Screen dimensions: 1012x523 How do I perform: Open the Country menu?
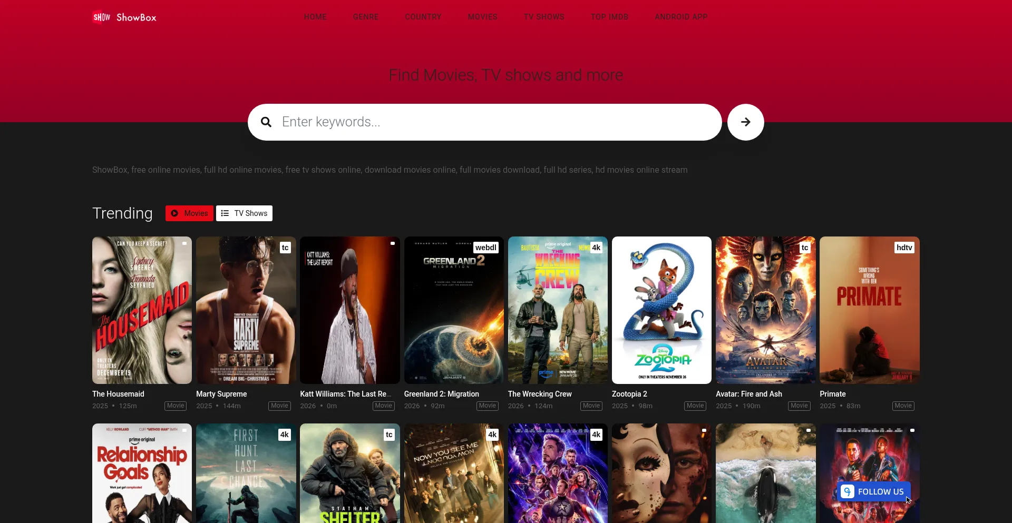point(423,17)
